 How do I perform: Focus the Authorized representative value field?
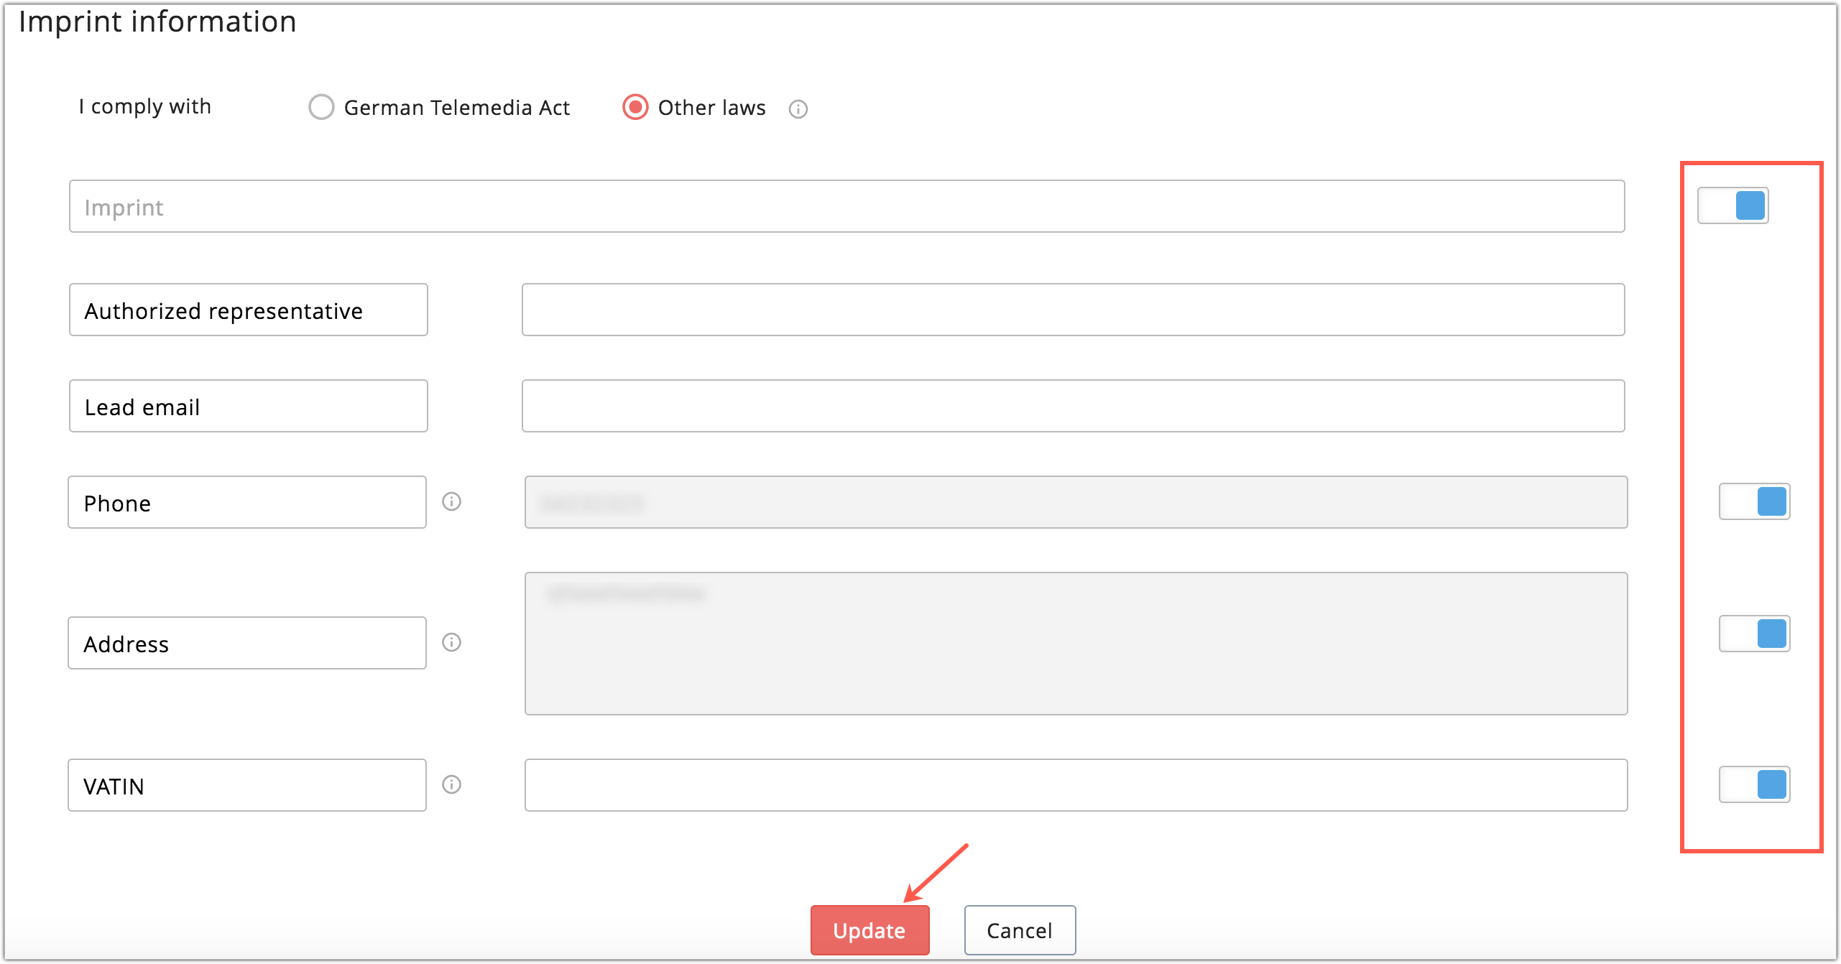click(x=1073, y=310)
